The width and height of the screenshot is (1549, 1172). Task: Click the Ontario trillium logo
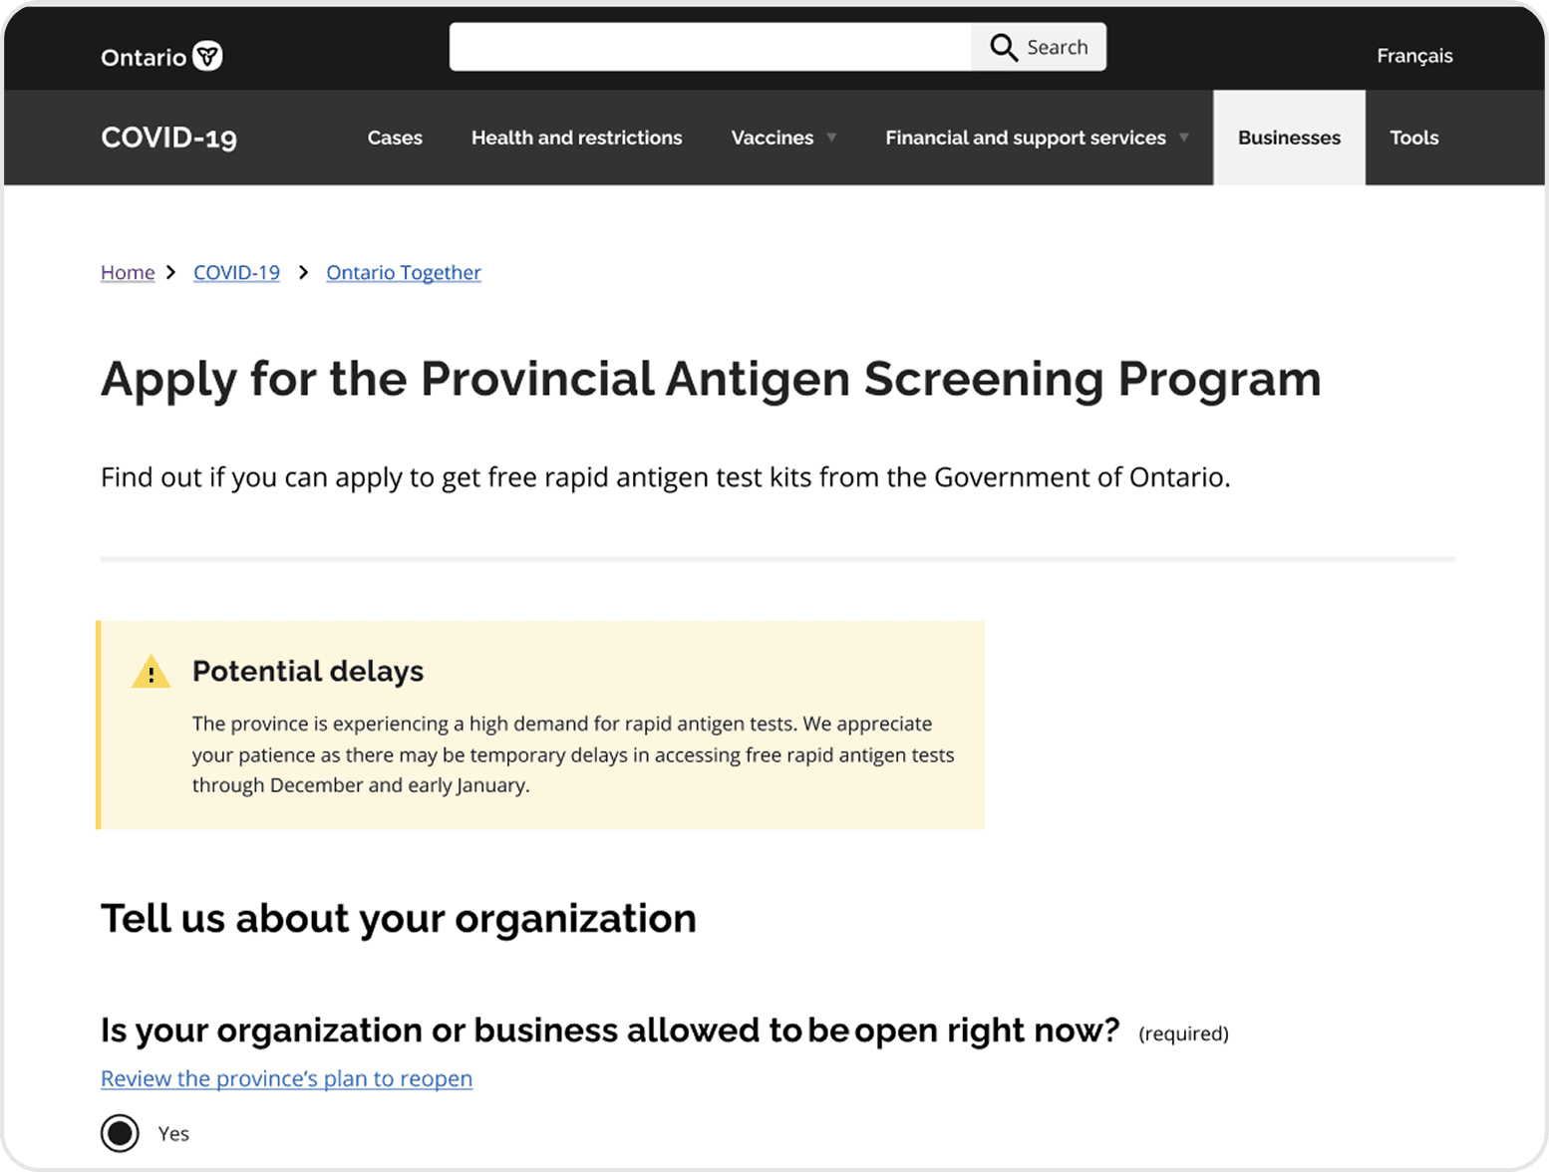point(161,57)
